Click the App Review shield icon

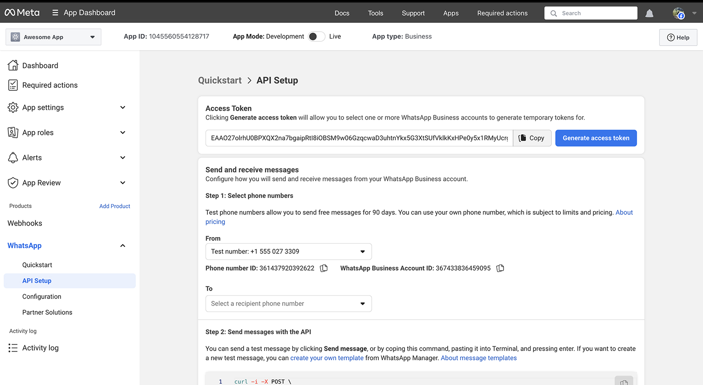[x=13, y=183]
